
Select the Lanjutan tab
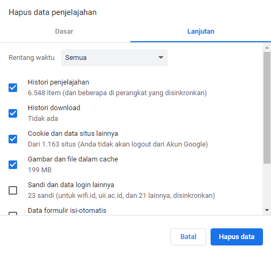pos(201,32)
